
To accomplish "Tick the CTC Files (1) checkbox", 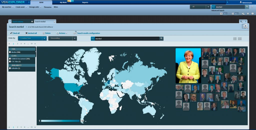I will pos(10,62).
